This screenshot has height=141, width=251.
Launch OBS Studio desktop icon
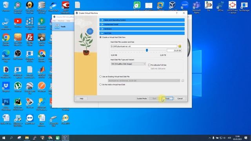[18, 55]
